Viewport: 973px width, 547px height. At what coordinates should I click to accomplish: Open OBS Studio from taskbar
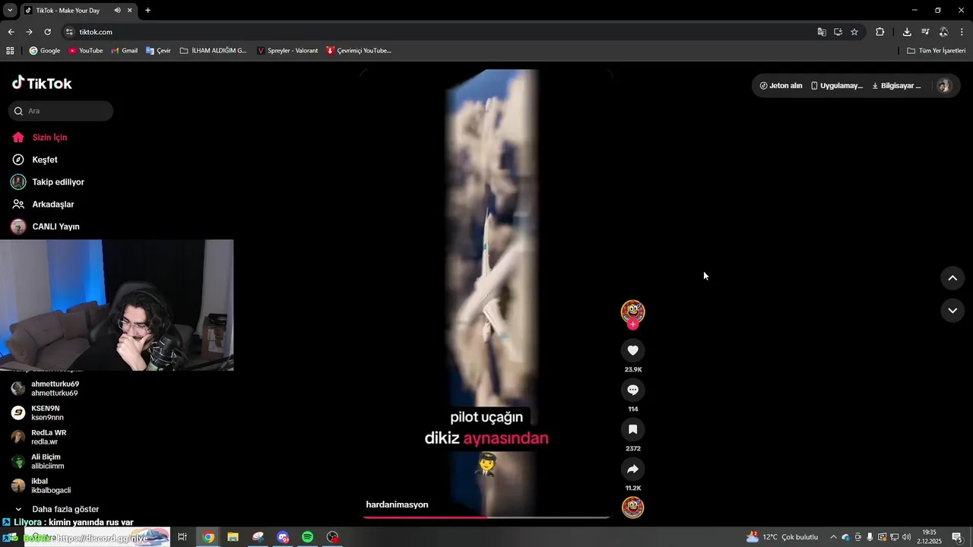332,537
